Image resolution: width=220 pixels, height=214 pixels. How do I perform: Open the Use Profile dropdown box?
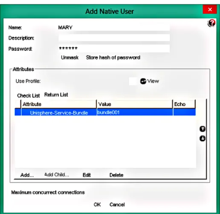(133, 81)
